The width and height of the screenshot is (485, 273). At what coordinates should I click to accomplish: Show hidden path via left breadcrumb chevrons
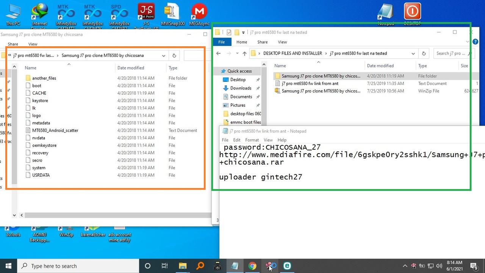click(x=9, y=55)
